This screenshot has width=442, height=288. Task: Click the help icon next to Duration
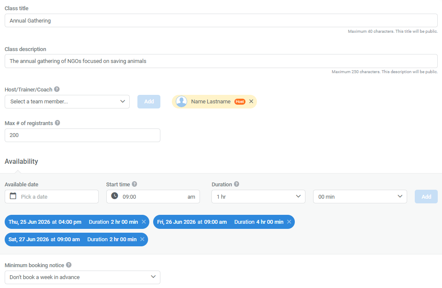click(x=236, y=184)
